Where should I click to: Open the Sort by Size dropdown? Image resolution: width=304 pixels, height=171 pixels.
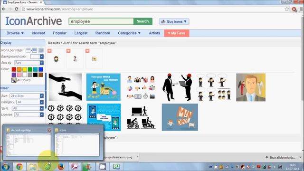click(x=28, y=63)
